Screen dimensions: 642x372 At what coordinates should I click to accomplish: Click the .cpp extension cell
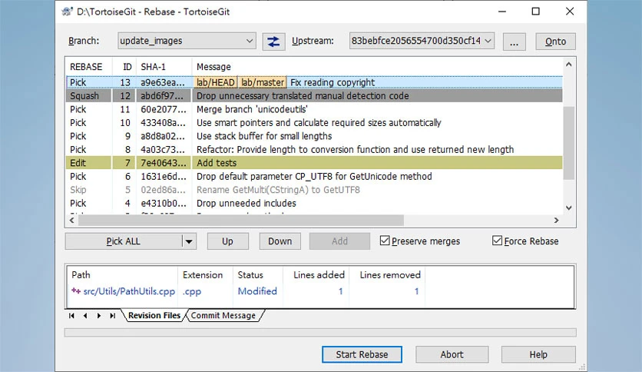point(192,291)
